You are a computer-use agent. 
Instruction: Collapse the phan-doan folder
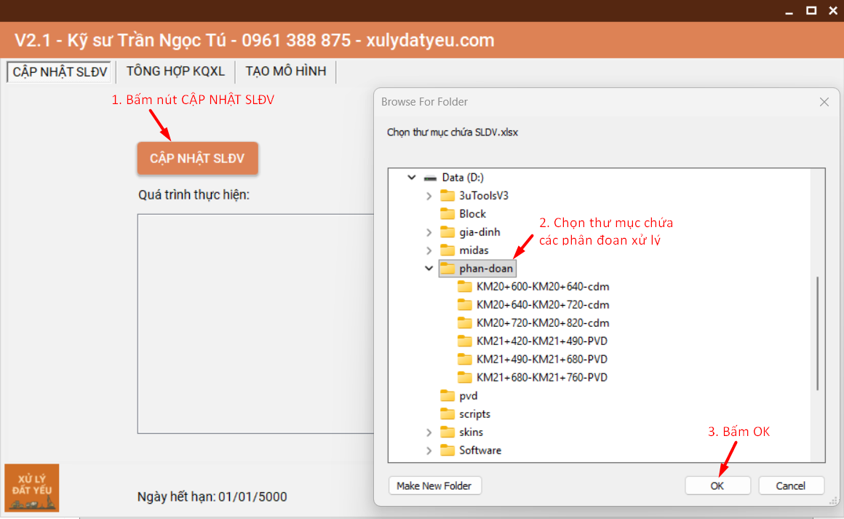[429, 269]
